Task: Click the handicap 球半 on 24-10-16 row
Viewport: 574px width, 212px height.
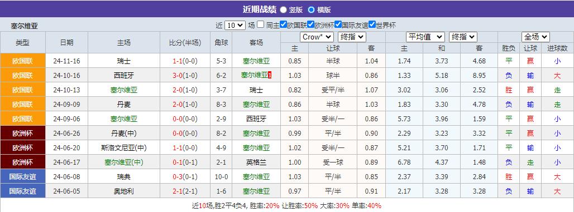Action: coord(333,76)
